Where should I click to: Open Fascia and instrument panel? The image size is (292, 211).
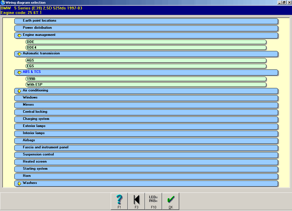coord(146,148)
